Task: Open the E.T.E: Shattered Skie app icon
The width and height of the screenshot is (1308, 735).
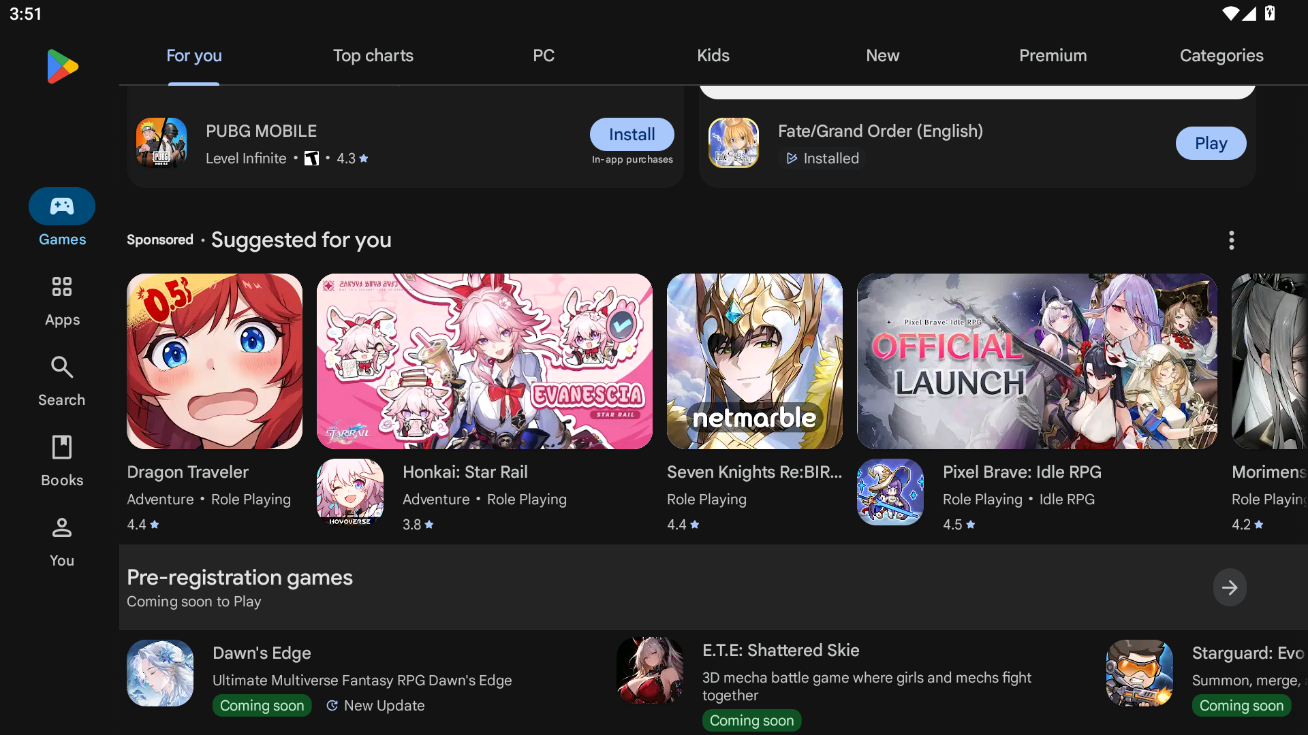Action: tap(650, 670)
